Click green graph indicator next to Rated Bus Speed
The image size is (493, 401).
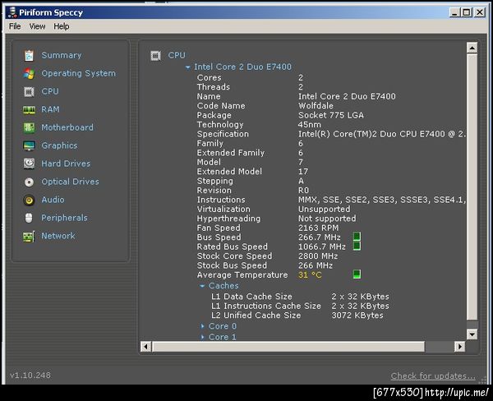[x=357, y=246]
